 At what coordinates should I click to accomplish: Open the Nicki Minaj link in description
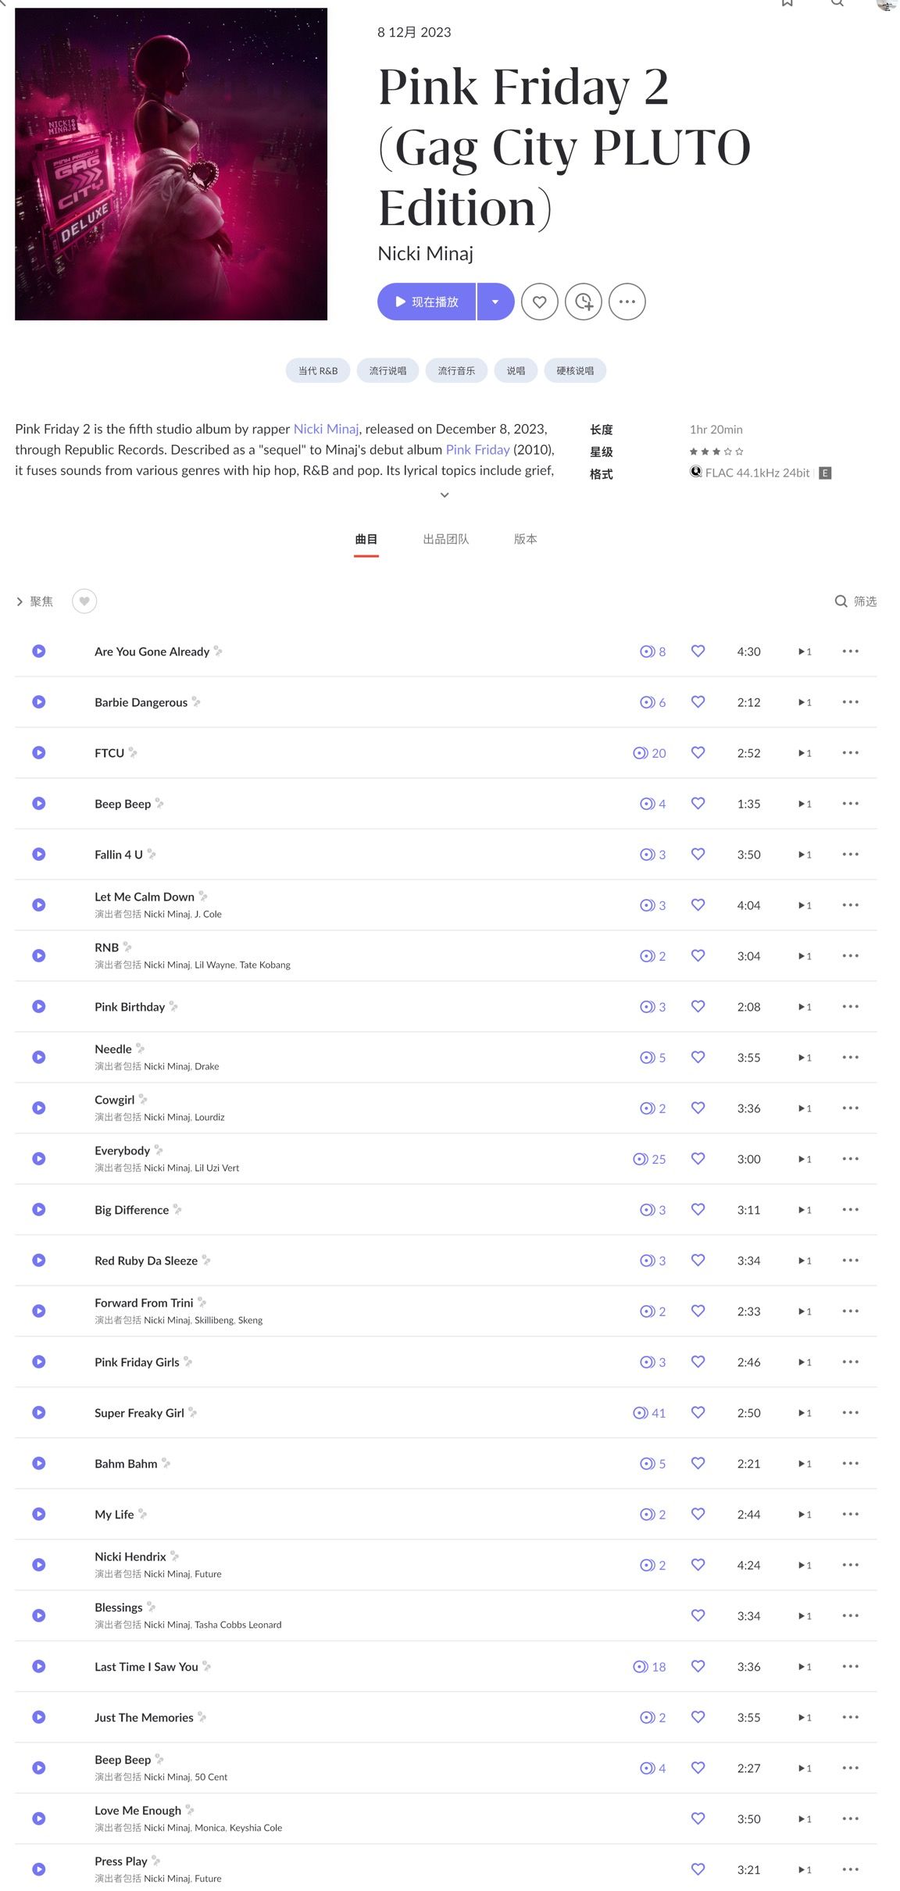pyautogui.click(x=326, y=429)
